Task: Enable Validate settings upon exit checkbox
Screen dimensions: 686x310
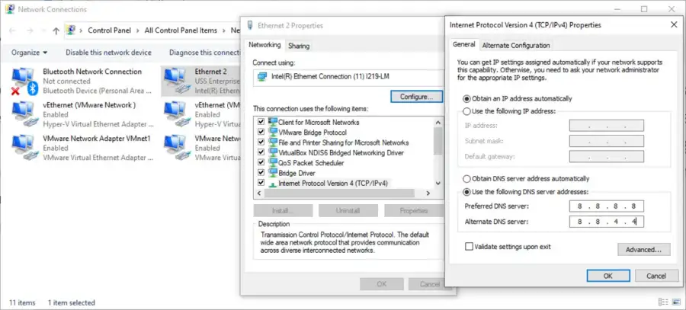Action: tap(468, 247)
